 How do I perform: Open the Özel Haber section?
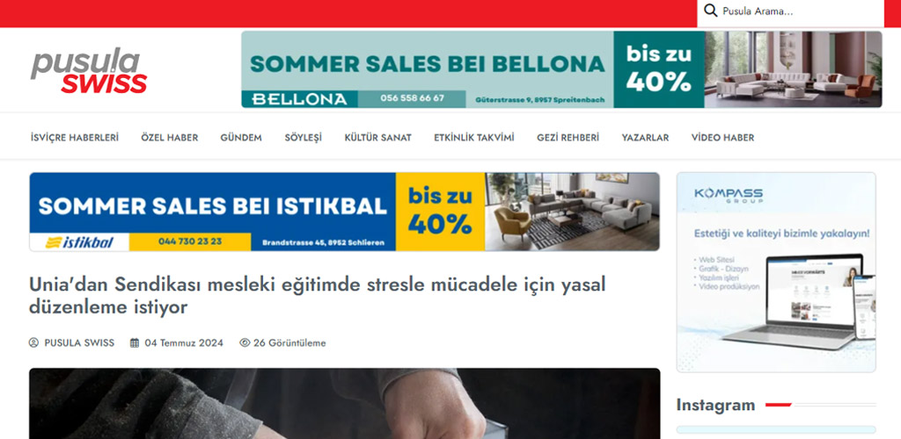pos(170,138)
